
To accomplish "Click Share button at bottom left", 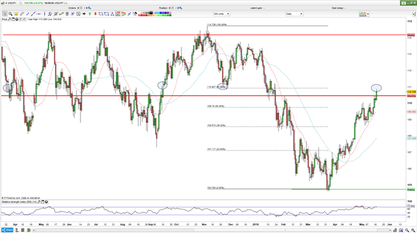I will pos(7,230).
